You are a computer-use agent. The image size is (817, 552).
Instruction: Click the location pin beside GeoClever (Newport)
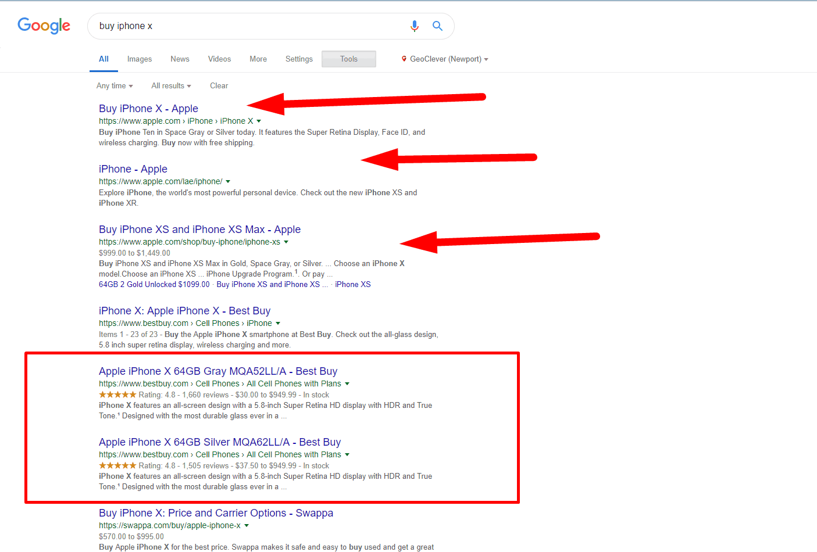[404, 59]
